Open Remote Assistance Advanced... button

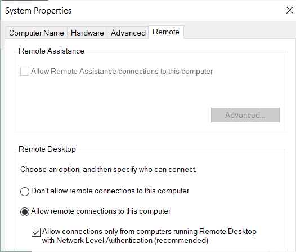tap(245, 115)
